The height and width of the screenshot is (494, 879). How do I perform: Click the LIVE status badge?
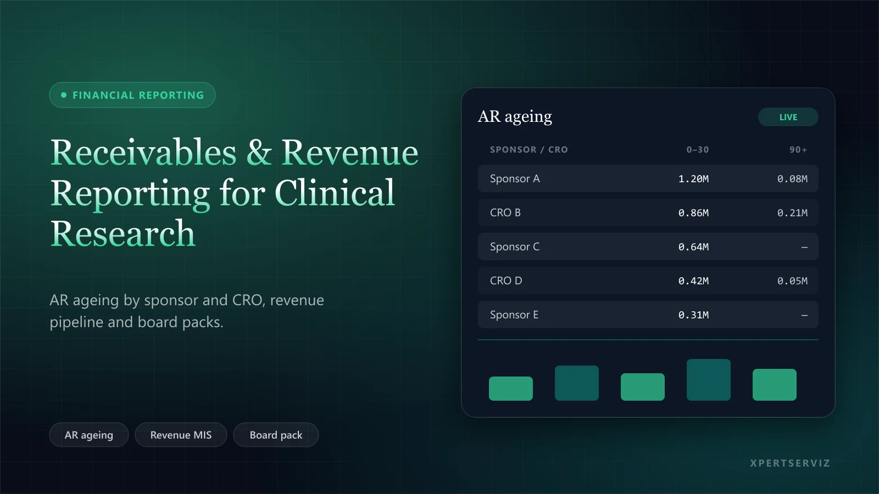pyautogui.click(x=788, y=117)
